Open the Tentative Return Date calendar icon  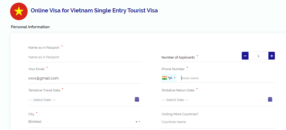(x=270, y=99)
